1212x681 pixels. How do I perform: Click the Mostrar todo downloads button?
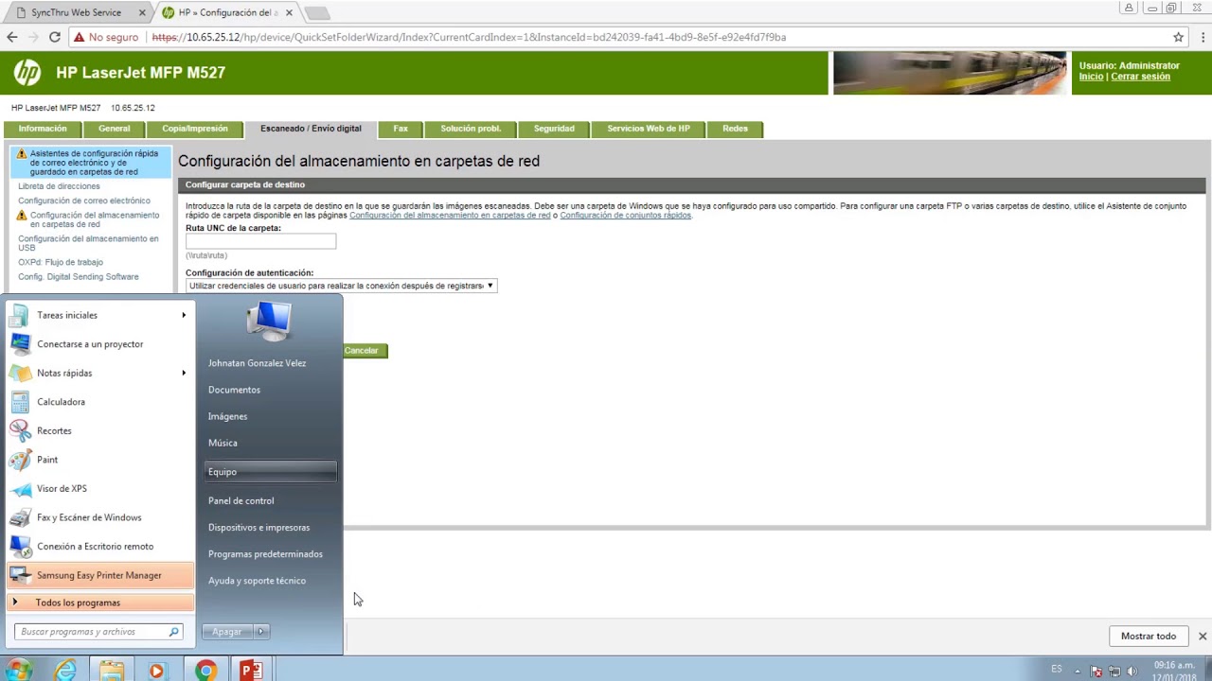1149,637
